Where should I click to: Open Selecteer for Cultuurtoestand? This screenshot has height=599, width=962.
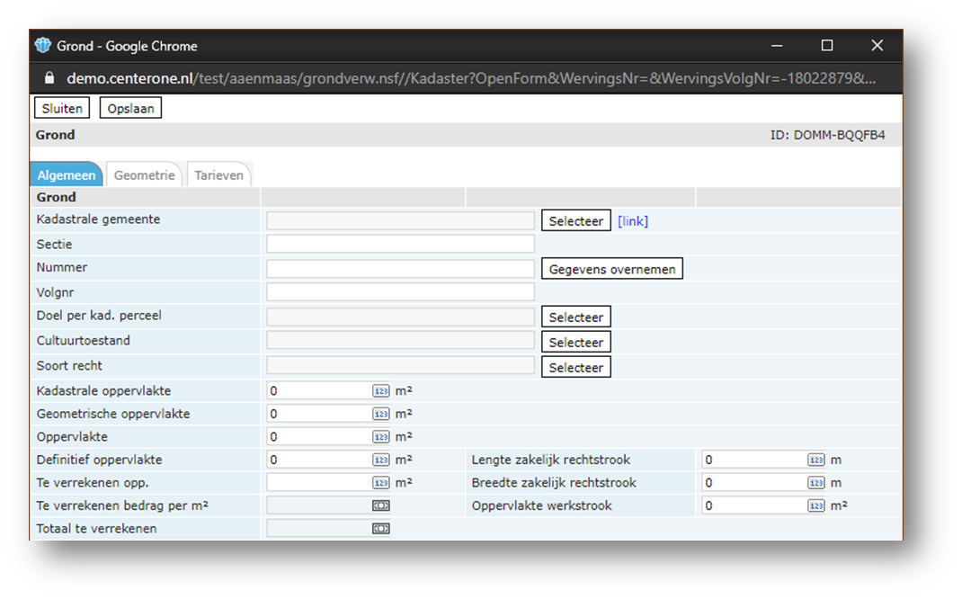click(575, 343)
